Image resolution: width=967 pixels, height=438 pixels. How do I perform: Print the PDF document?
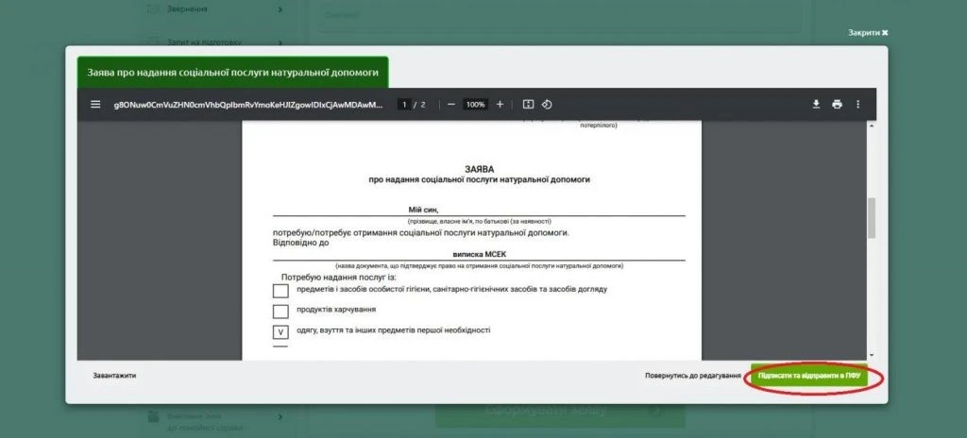(x=837, y=105)
